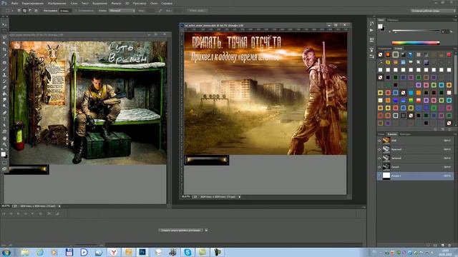Open the workspace switcher dropdown
Viewport: 458px width, 257px height.
coord(433,11)
